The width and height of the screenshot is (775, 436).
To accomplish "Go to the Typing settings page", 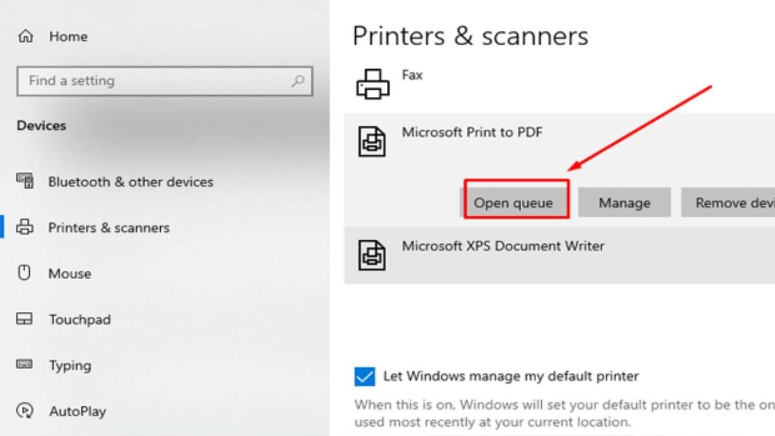I will pos(70,366).
